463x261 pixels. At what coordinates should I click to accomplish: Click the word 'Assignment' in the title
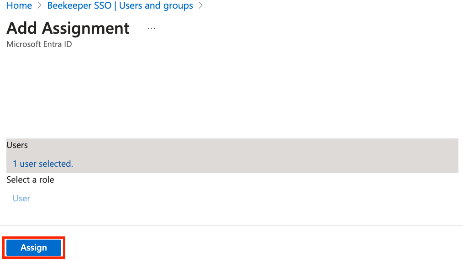point(86,29)
